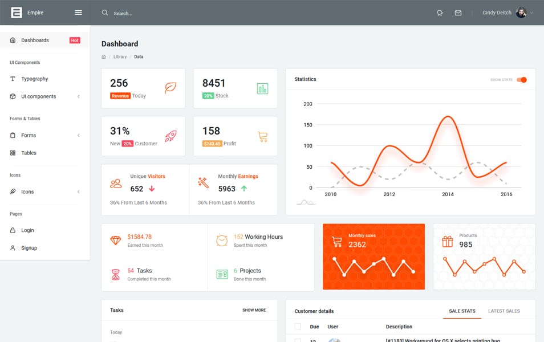Click the rocket icon in Customer card
Viewport: 544px width, 342px height.
pyautogui.click(x=170, y=136)
